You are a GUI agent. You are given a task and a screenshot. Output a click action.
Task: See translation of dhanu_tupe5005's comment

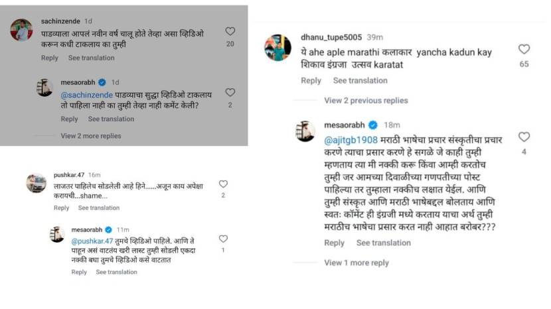tap(360, 81)
